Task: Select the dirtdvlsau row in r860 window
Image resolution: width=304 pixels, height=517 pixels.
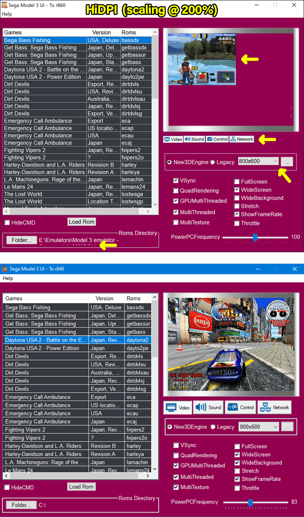Action: tap(77, 99)
